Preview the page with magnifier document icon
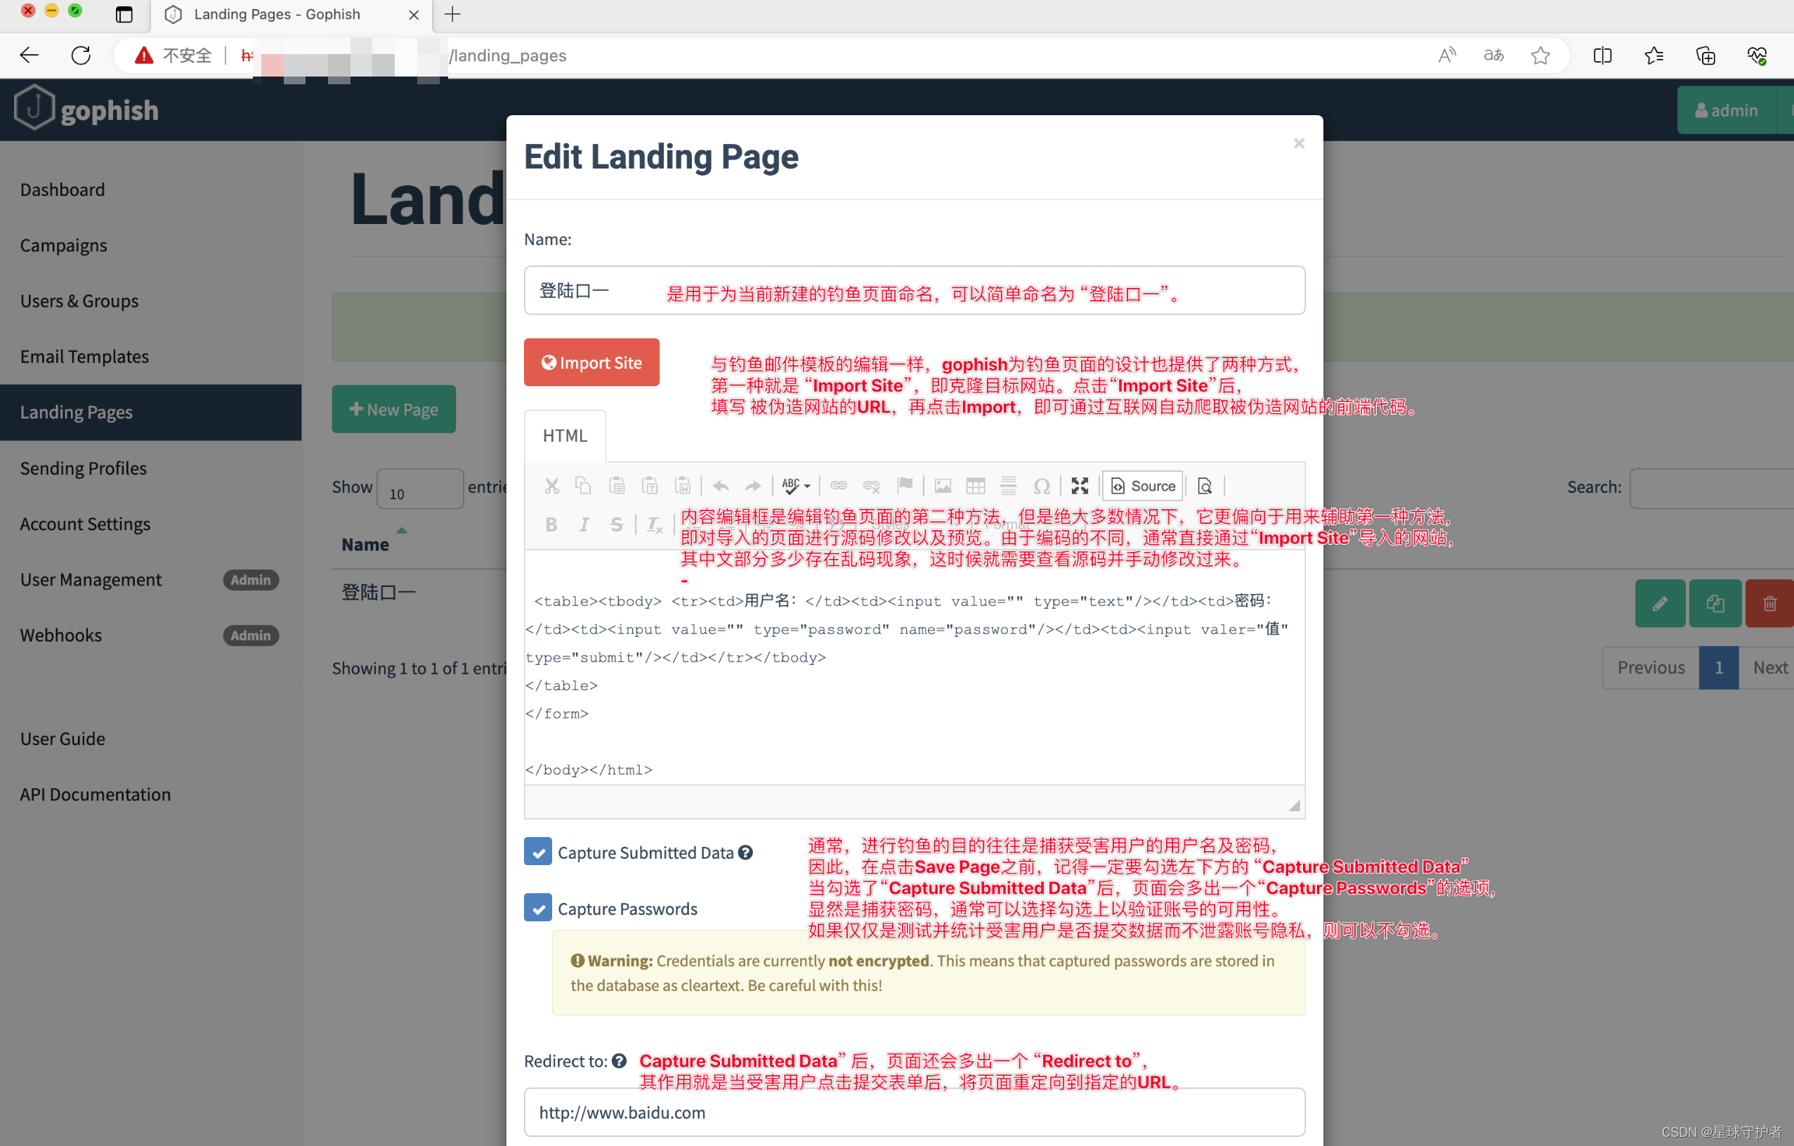 pyautogui.click(x=1205, y=486)
